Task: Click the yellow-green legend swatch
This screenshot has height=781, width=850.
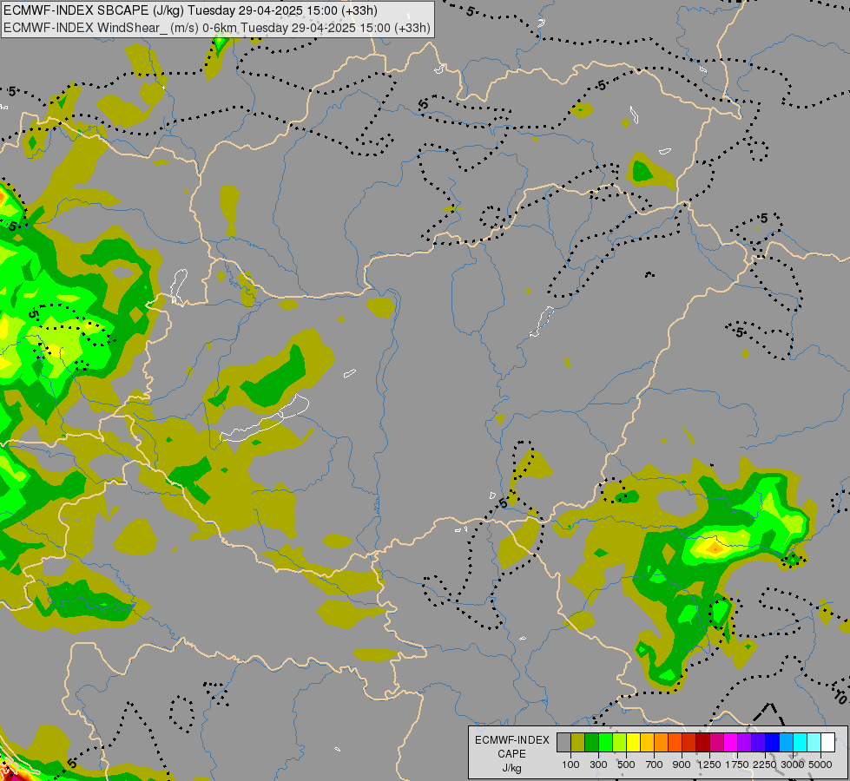Action: pyautogui.click(x=620, y=743)
